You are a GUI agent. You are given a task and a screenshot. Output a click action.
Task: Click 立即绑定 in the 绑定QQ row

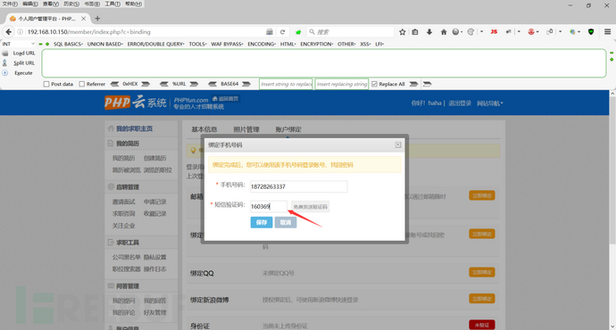(x=482, y=272)
